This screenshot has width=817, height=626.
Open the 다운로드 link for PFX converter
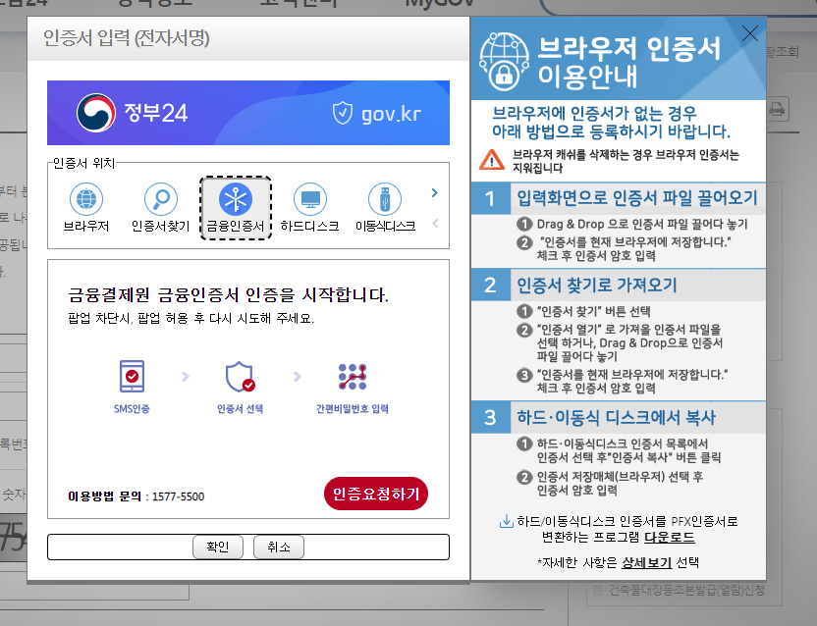click(x=669, y=537)
